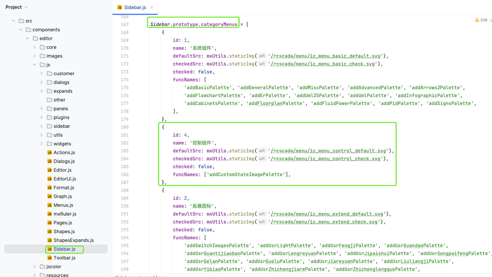The height and width of the screenshot is (277, 492).
Task: Open the ic_menu_basic_default.svg path link
Action: pyautogui.click(x=326, y=56)
